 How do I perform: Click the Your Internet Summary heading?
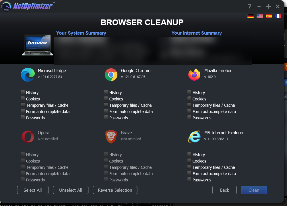tap(197, 33)
